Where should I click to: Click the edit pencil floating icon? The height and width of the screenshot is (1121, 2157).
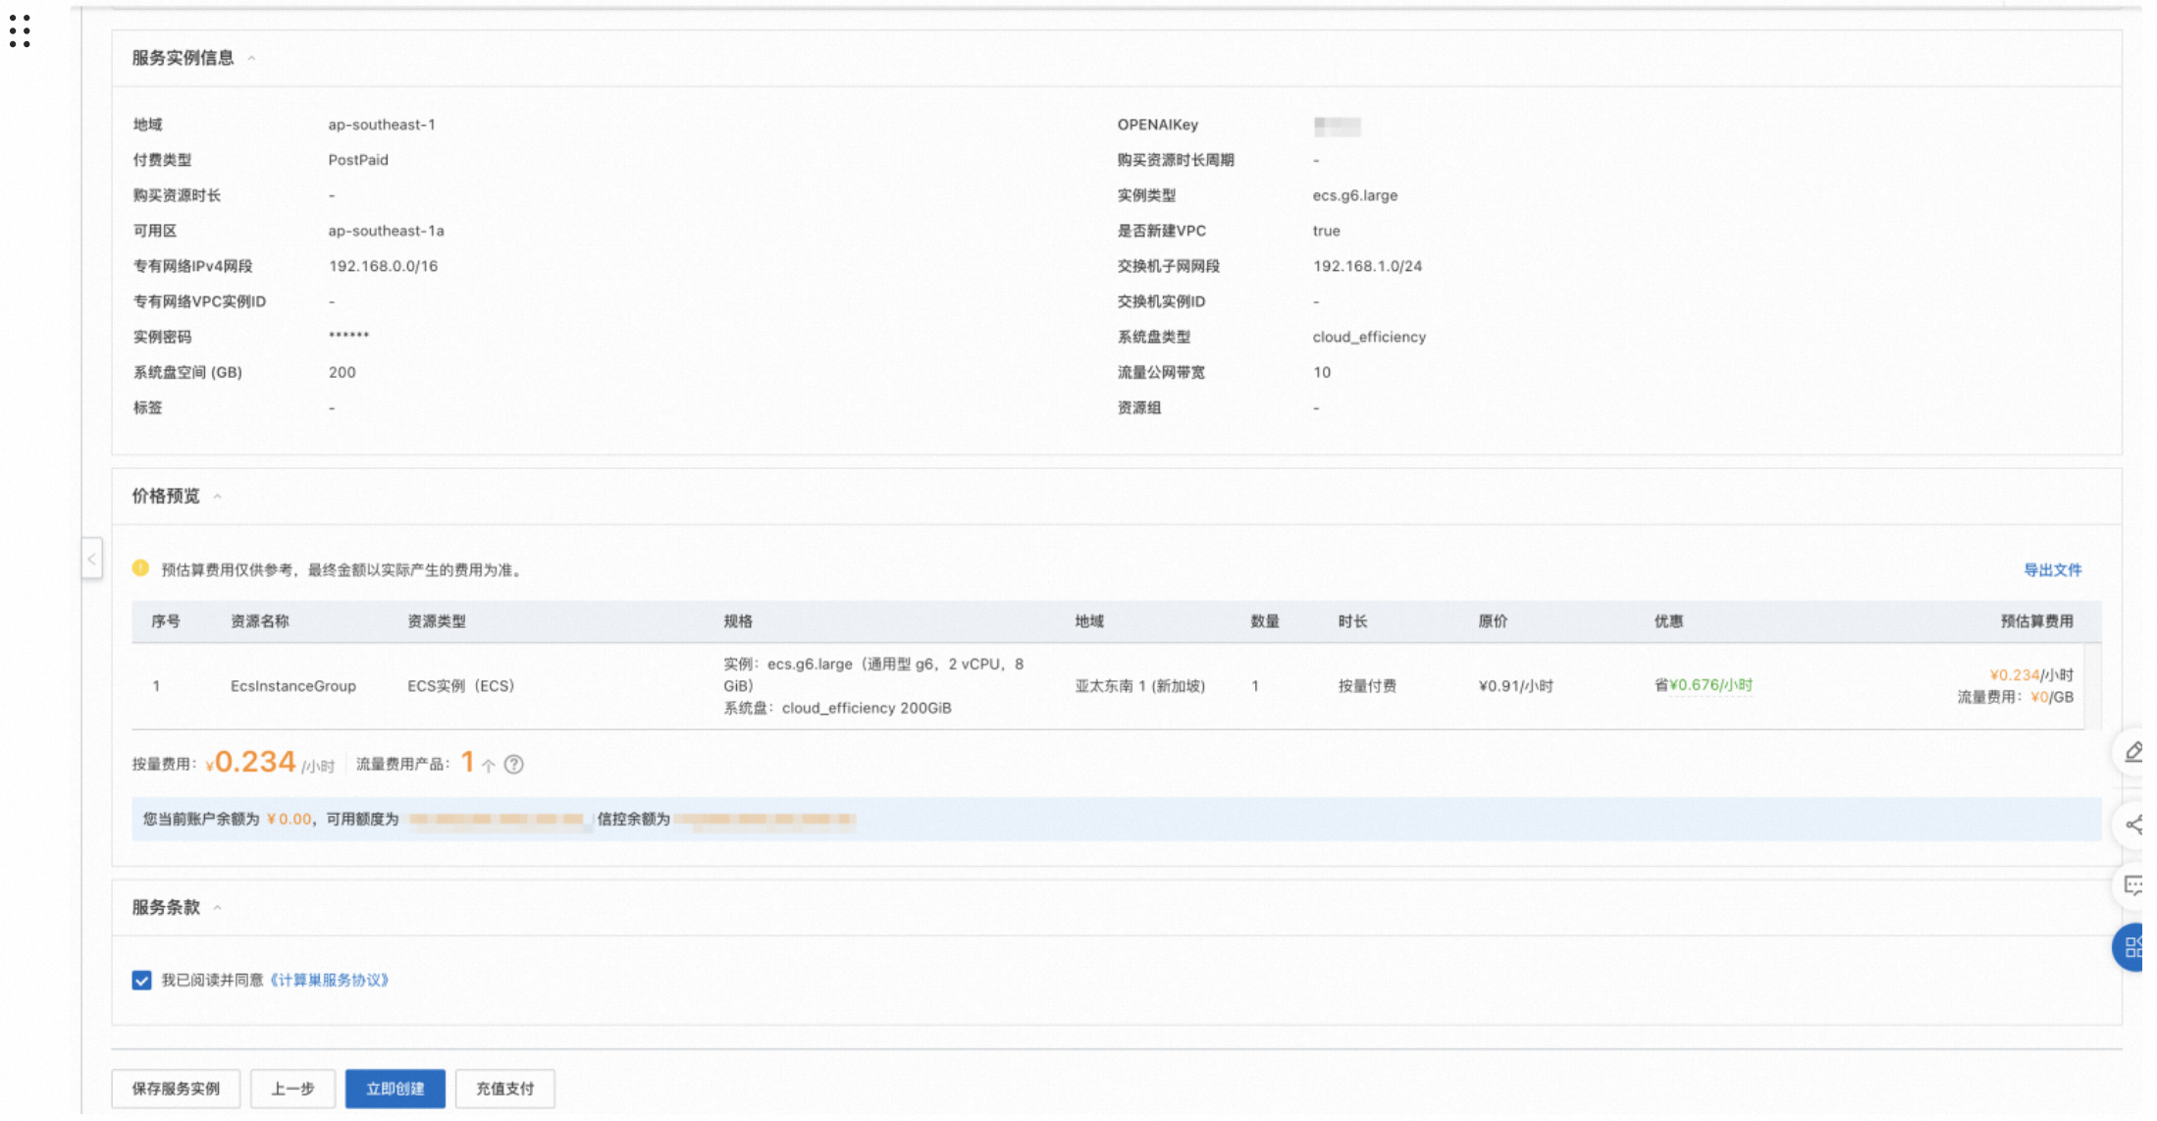2133,752
